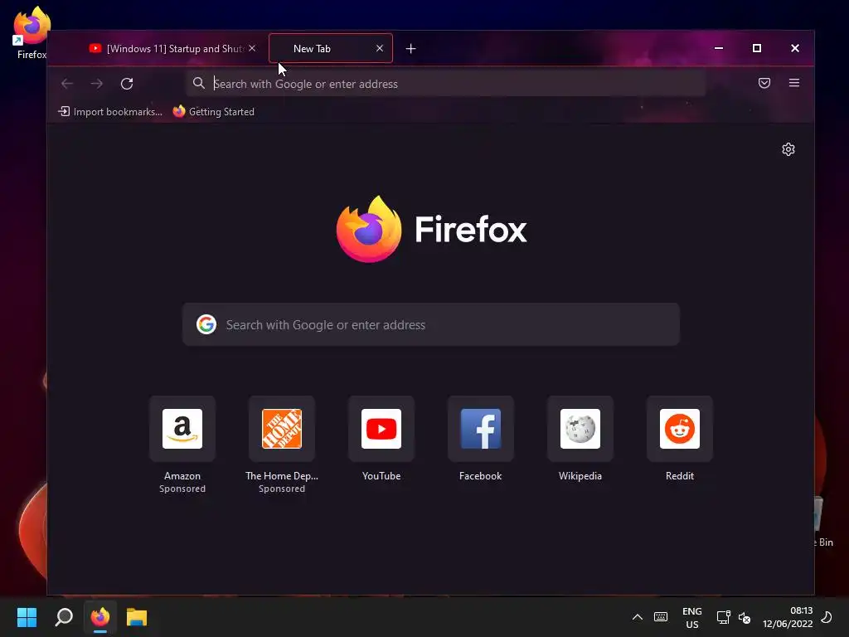Image resolution: width=849 pixels, height=637 pixels.
Task: Click the center Google search box
Action: tap(431, 324)
